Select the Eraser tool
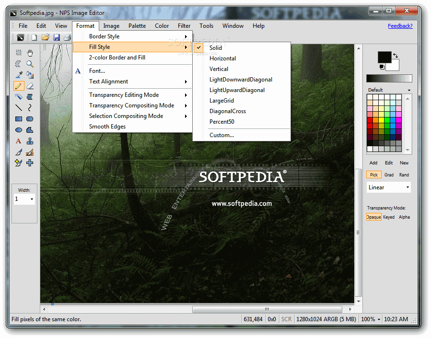The height and width of the screenshot is (338, 431). click(x=30, y=86)
